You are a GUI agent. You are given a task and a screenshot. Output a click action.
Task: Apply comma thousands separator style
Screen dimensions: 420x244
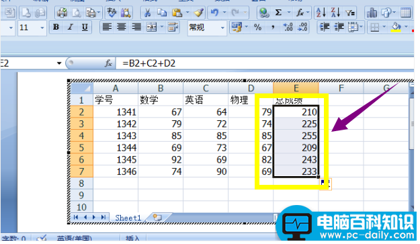[273, 27]
